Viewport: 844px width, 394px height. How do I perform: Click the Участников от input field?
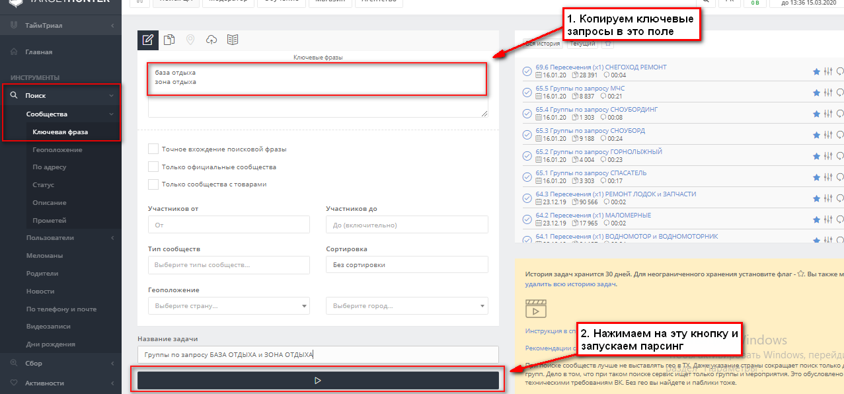click(x=229, y=225)
